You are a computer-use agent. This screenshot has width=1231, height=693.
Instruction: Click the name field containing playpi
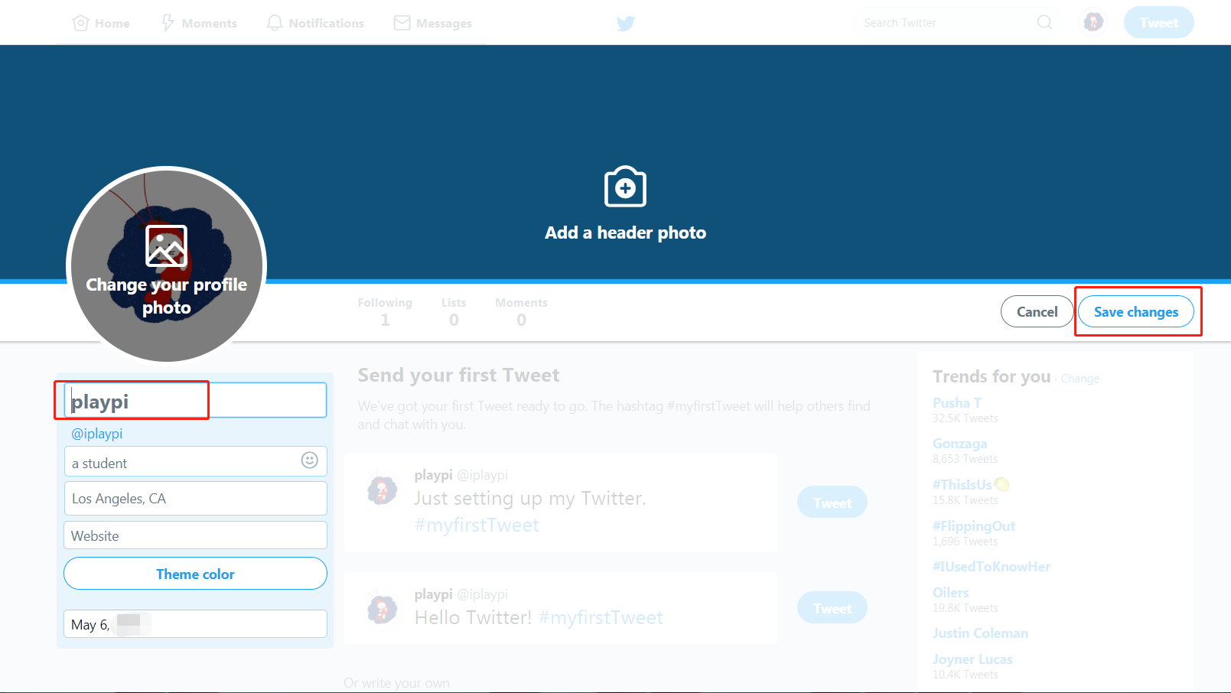[195, 400]
